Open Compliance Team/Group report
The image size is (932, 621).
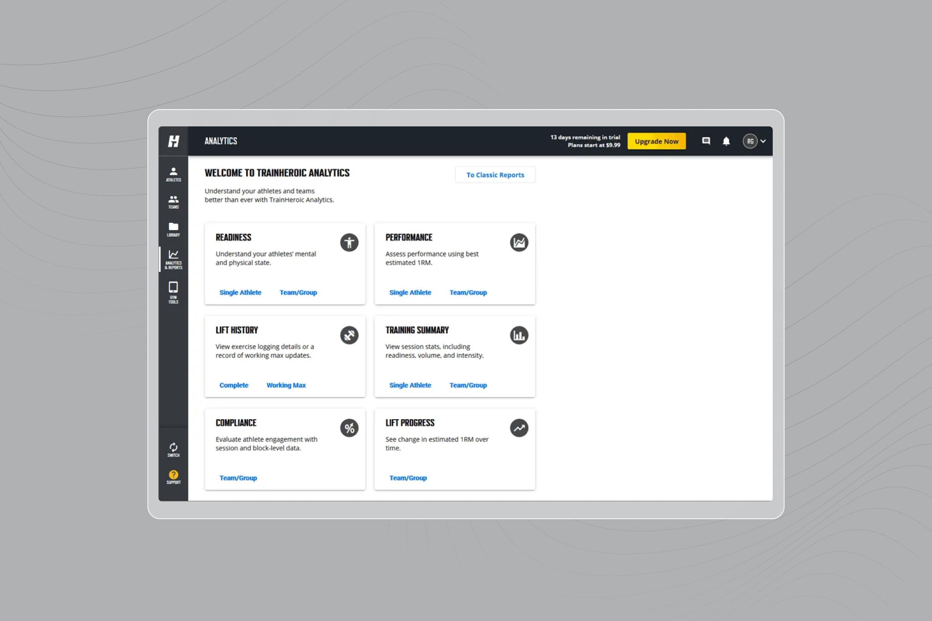pyautogui.click(x=238, y=478)
